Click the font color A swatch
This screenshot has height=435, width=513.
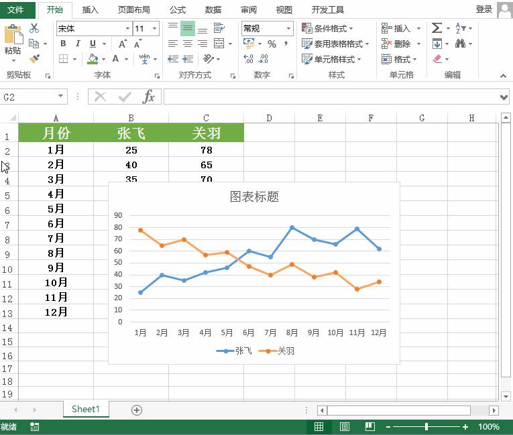115,59
